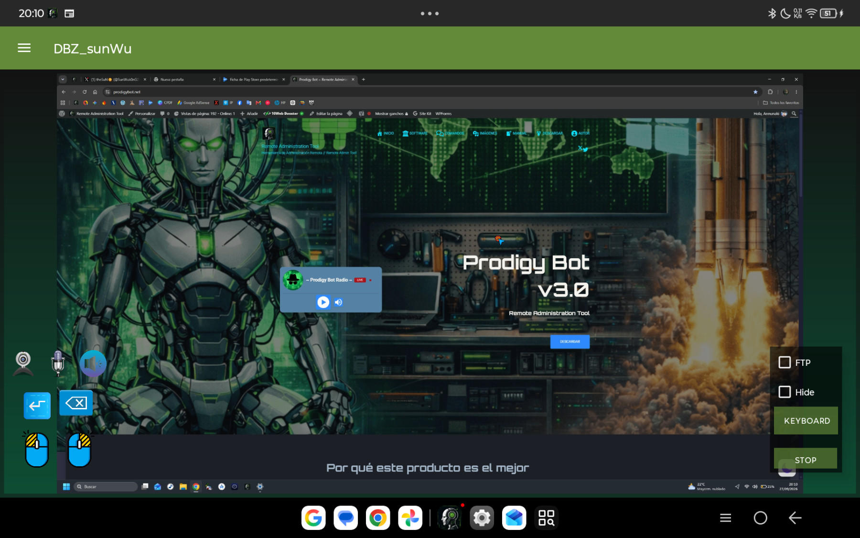Enable the FTP checkbox
860x538 pixels.
coord(785,362)
